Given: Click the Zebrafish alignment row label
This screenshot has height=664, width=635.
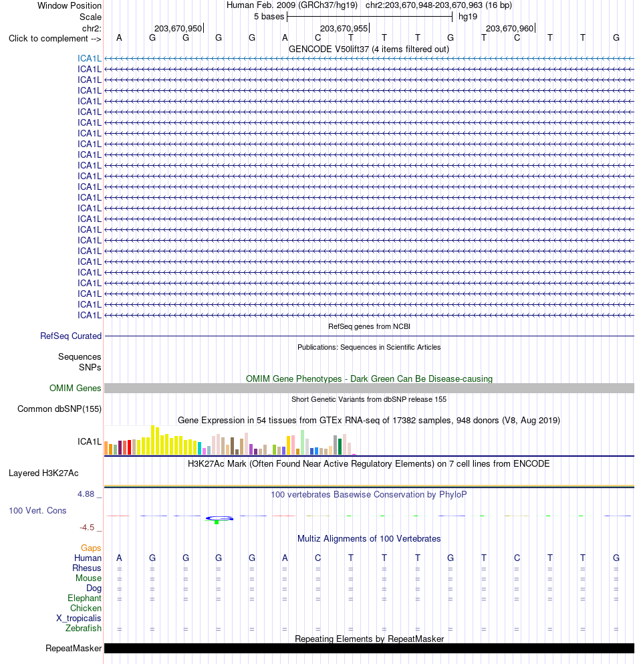Looking at the screenshot, I should coord(84,629).
